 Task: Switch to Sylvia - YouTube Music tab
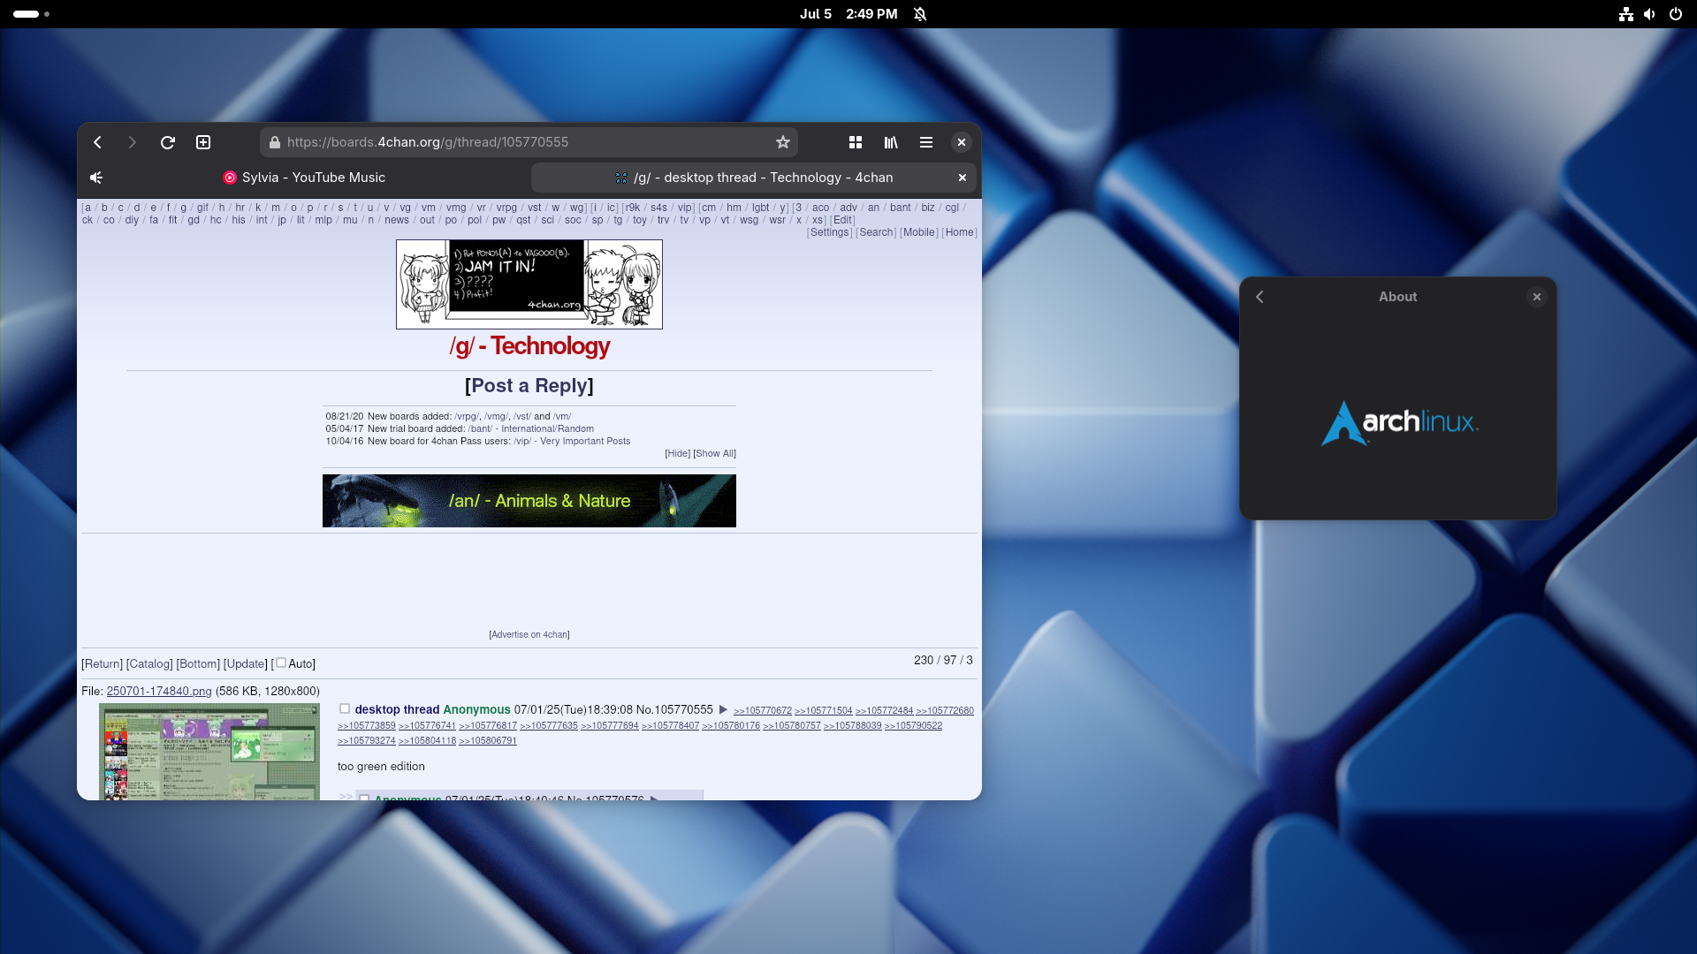(x=305, y=178)
